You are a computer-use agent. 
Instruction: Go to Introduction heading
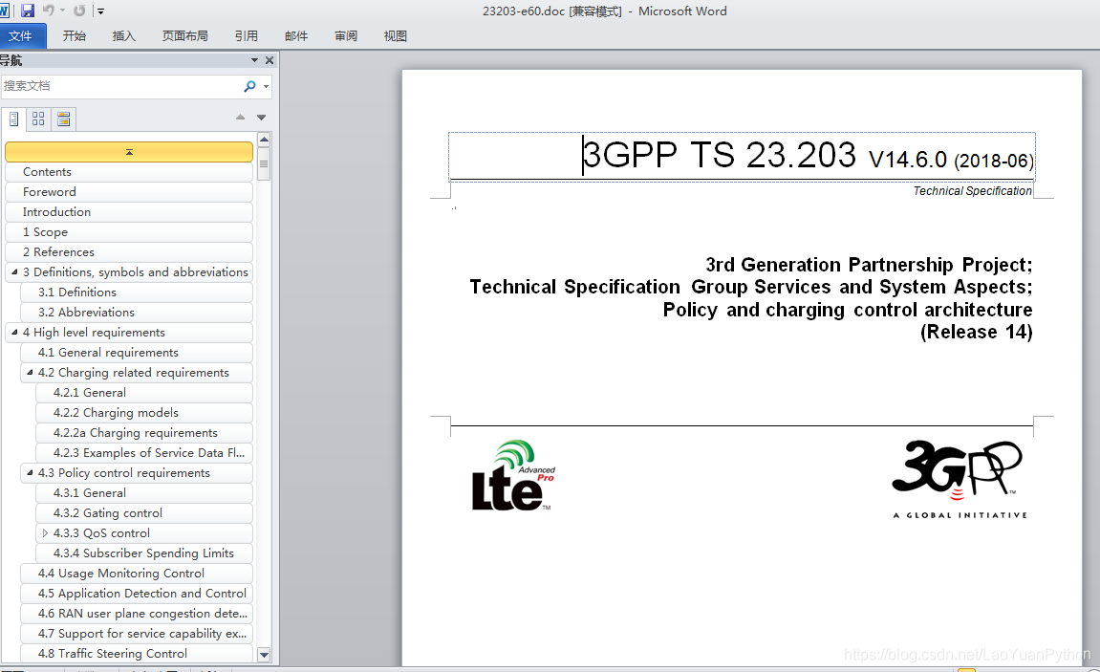pos(129,212)
